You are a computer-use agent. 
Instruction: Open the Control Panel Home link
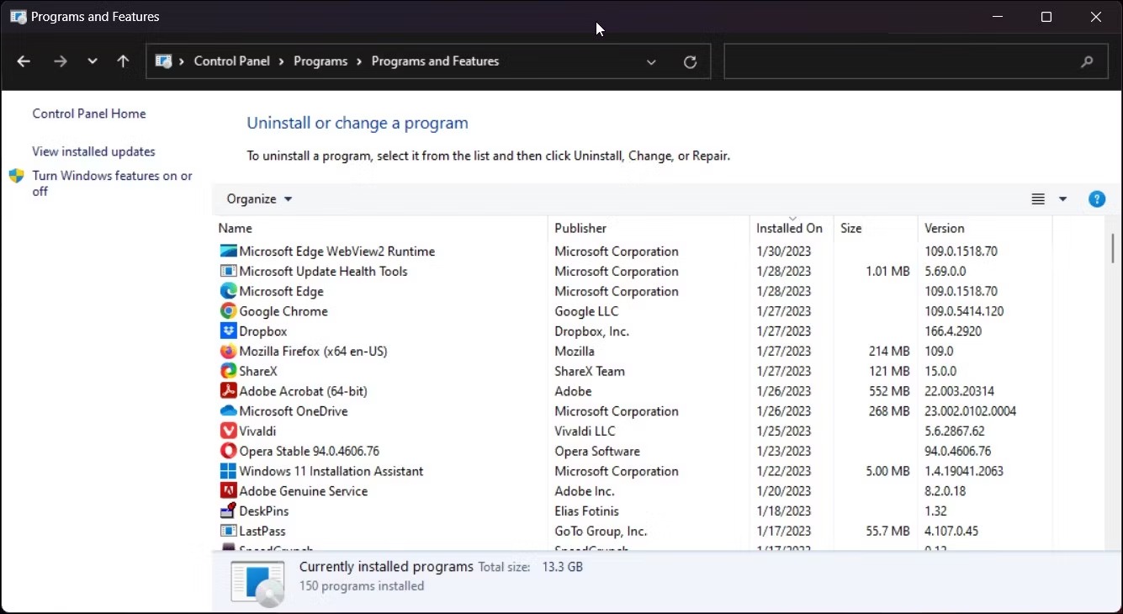89,114
